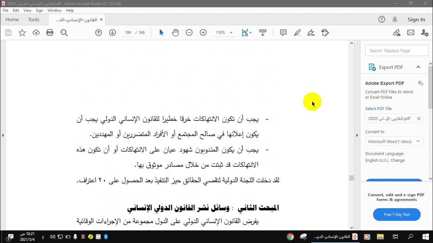Go to the next page arrow
Image resolution: width=433 pixels, height=243 pixels.
click(113, 33)
